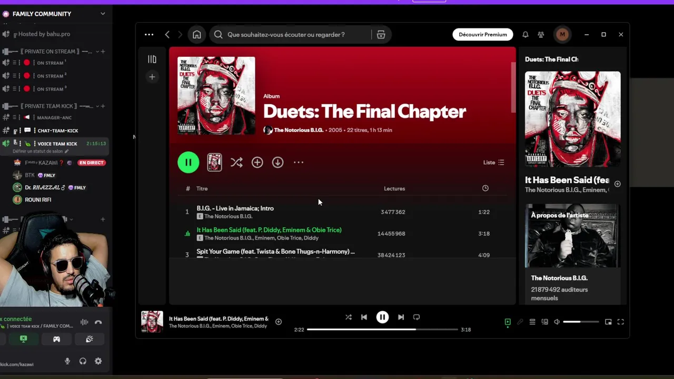Image resolution: width=674 pixels, height=379 pixels.
Task: Enter full screen mode in Spotify
Action: click(x=620, y=322)
